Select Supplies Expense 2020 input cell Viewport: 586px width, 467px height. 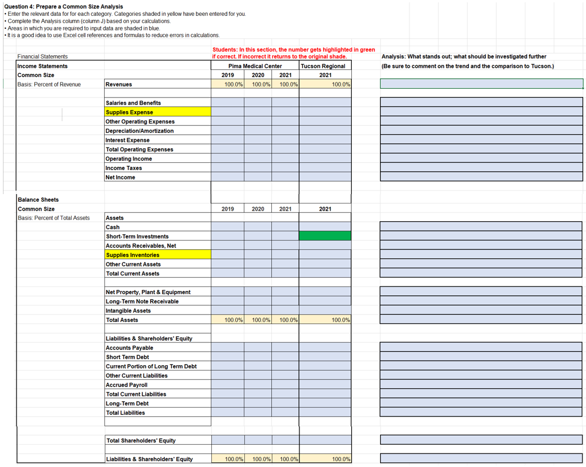pyautogui.click(x=258, y=112)
